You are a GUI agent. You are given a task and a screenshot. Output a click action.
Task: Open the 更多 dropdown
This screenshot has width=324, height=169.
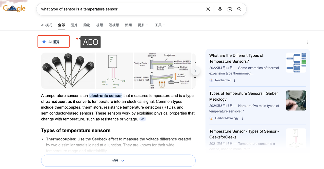pos(143,25)
